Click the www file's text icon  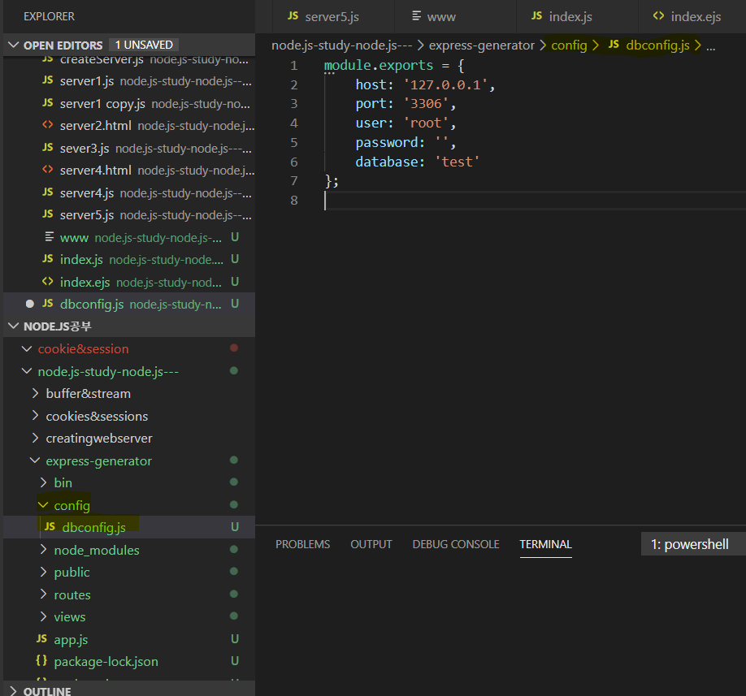coord(47,238)
